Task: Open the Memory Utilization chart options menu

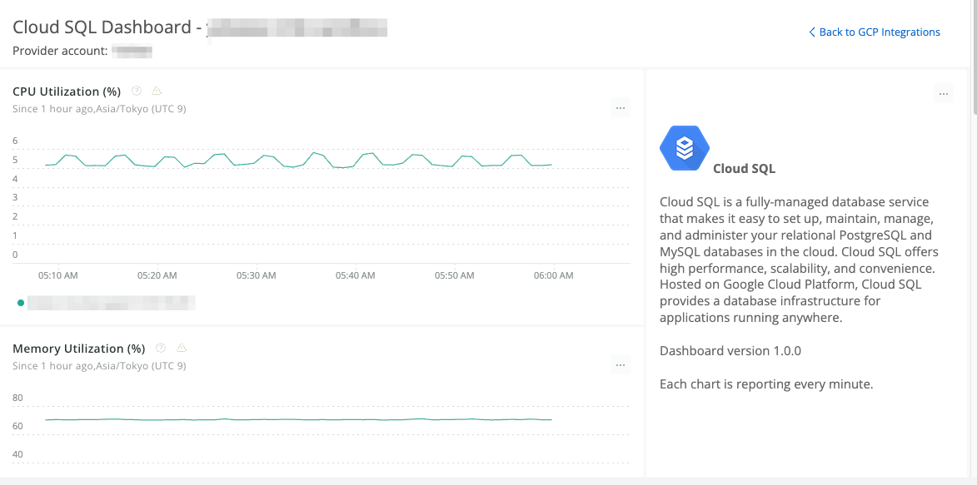Action: pyautogui.click(x=620, y=364)
